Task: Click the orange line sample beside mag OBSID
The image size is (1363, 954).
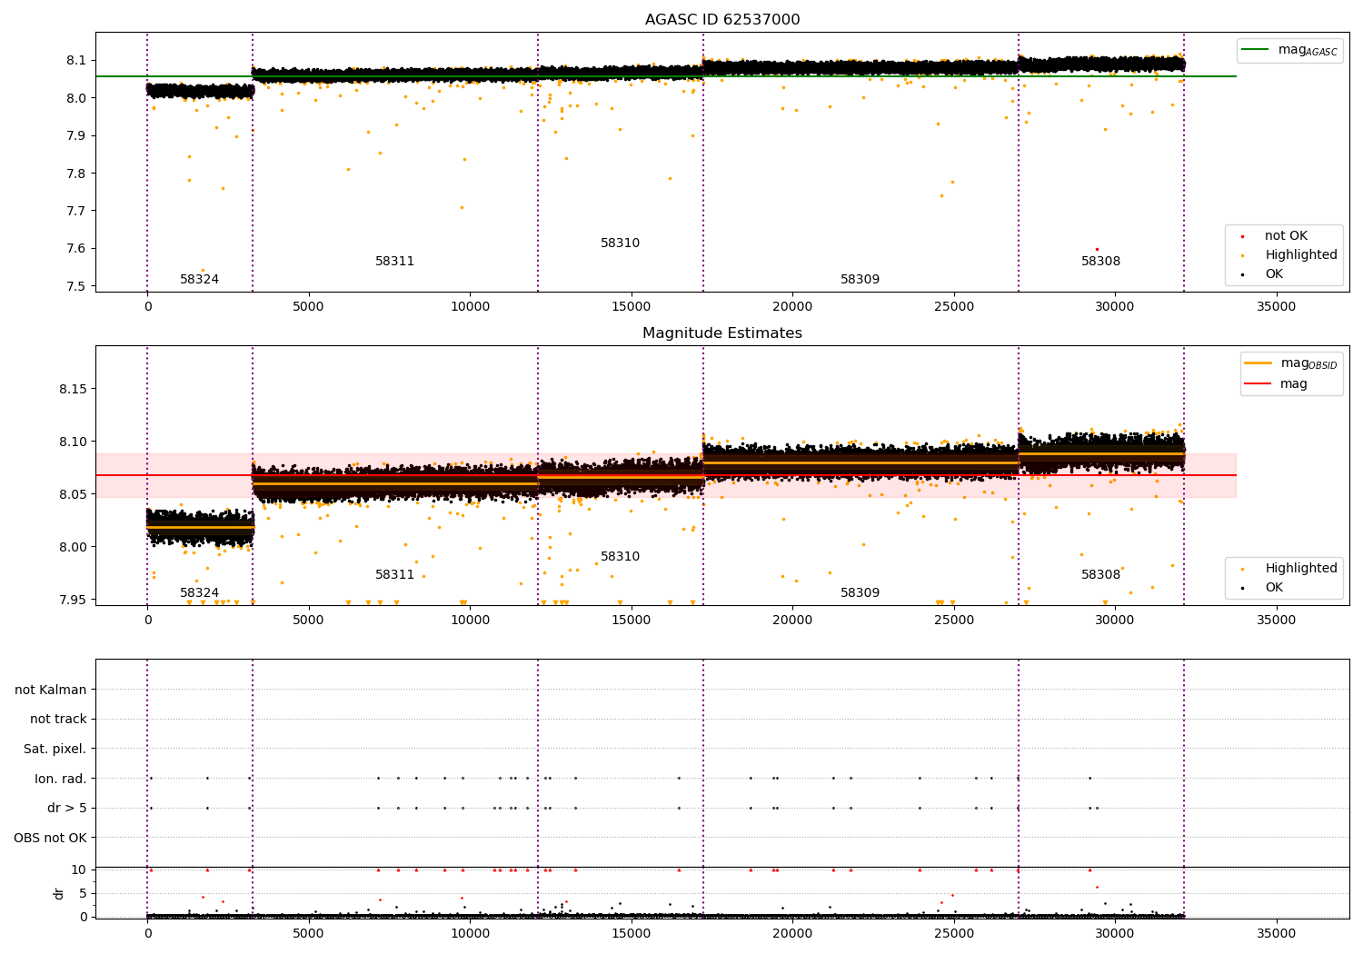Action: tap(1259, 363)
